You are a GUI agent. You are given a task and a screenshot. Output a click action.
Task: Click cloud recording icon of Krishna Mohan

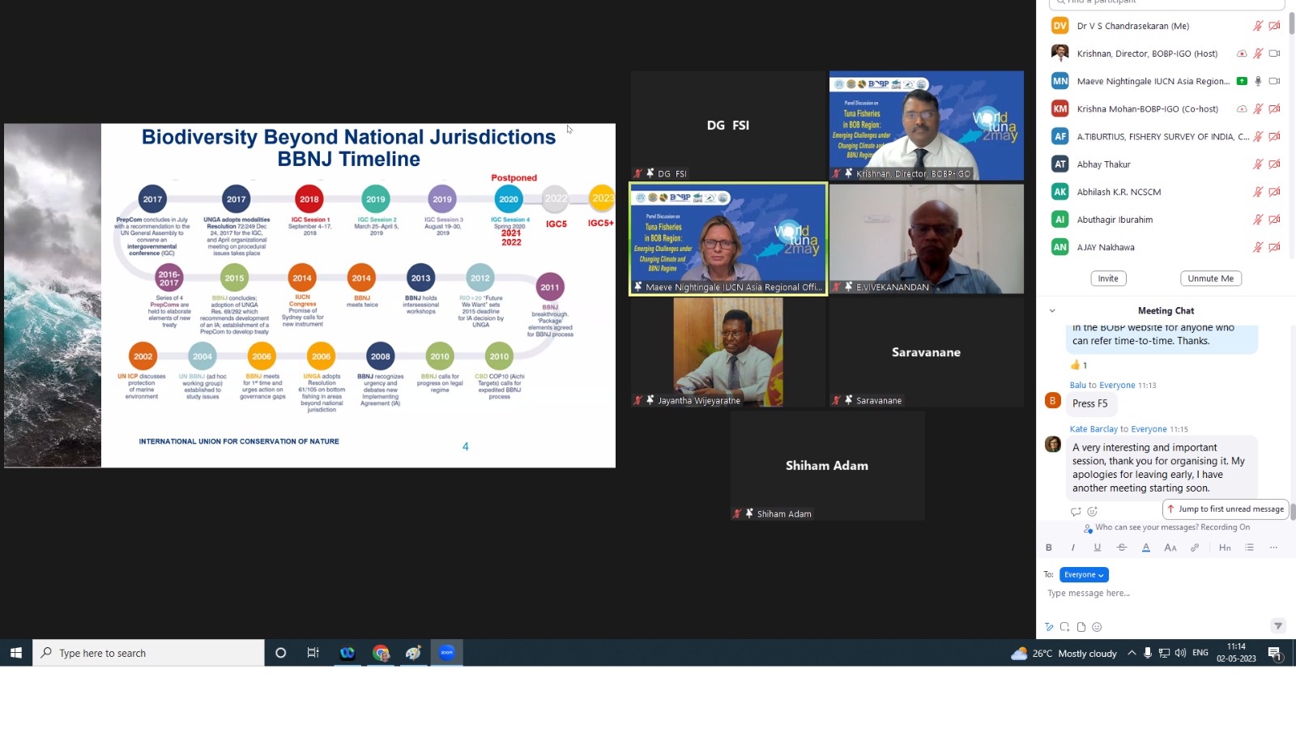[1242, 109]
